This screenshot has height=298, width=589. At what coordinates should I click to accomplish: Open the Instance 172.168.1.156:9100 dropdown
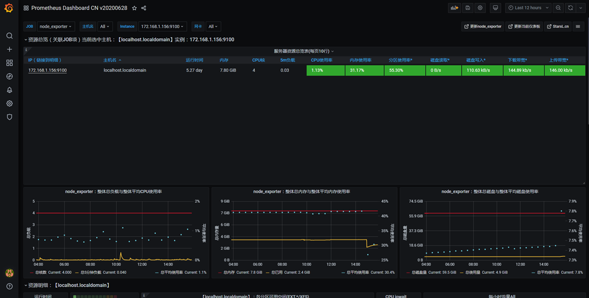pos(162,26)
